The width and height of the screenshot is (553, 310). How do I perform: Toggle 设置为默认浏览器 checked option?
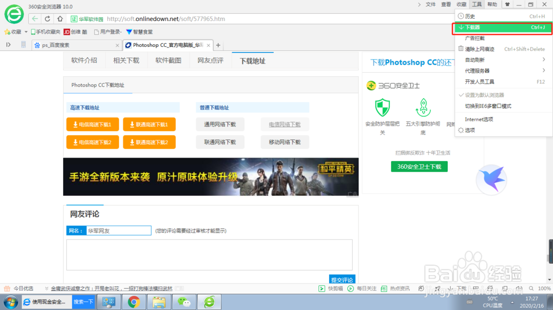click(503, 95)
